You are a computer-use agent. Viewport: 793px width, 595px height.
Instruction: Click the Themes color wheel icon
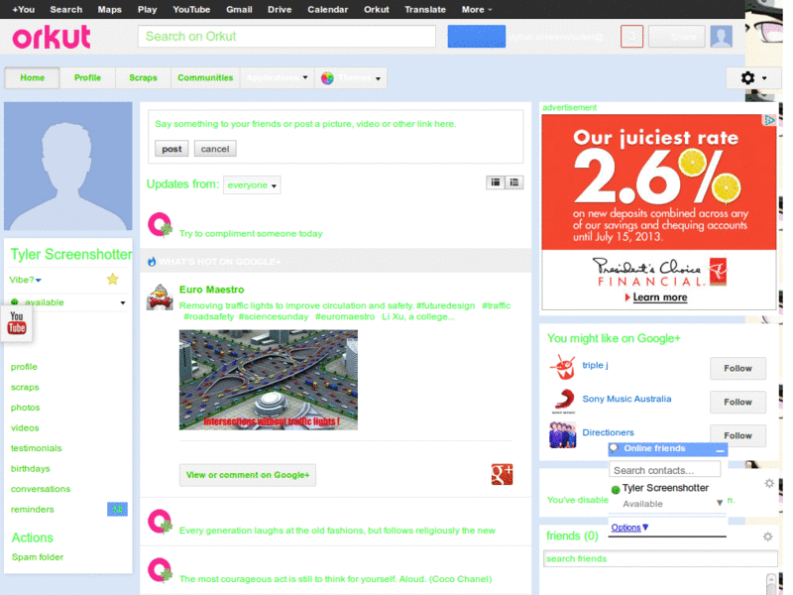pos(327,78)
